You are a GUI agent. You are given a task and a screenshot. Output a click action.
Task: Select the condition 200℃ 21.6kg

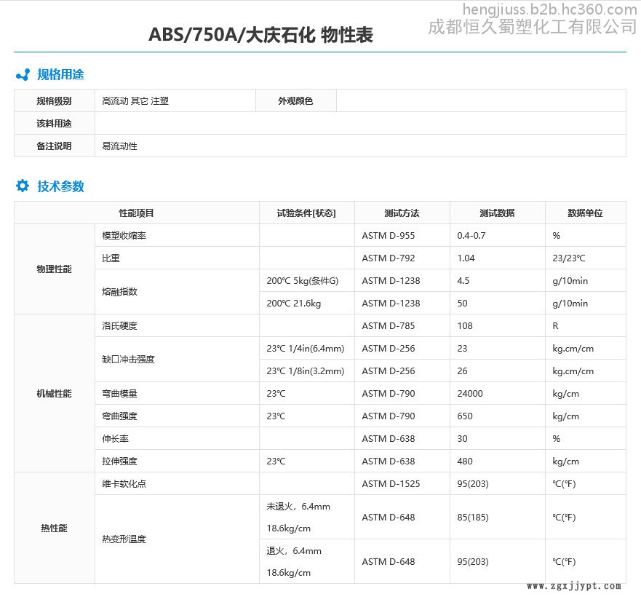point(293,304)
